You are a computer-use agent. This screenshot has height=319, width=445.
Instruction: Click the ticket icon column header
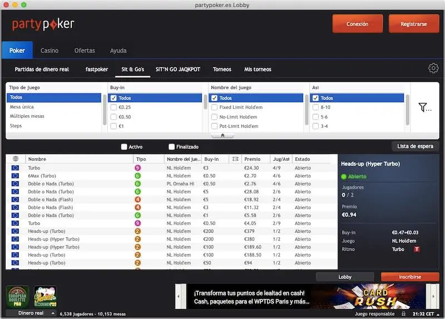pos(235,159)
